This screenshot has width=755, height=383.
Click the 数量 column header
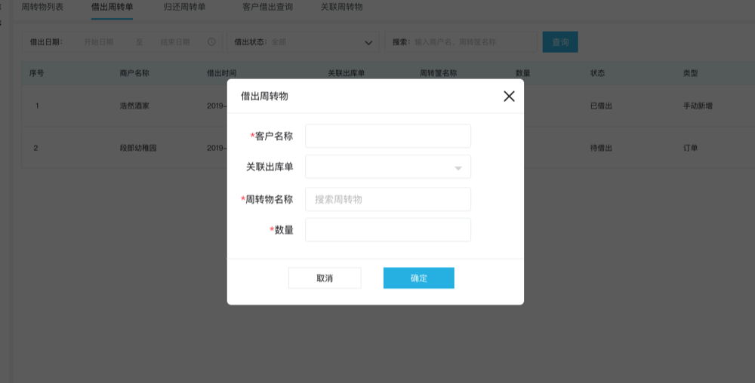pyautogui.click(x=523, y=73)
